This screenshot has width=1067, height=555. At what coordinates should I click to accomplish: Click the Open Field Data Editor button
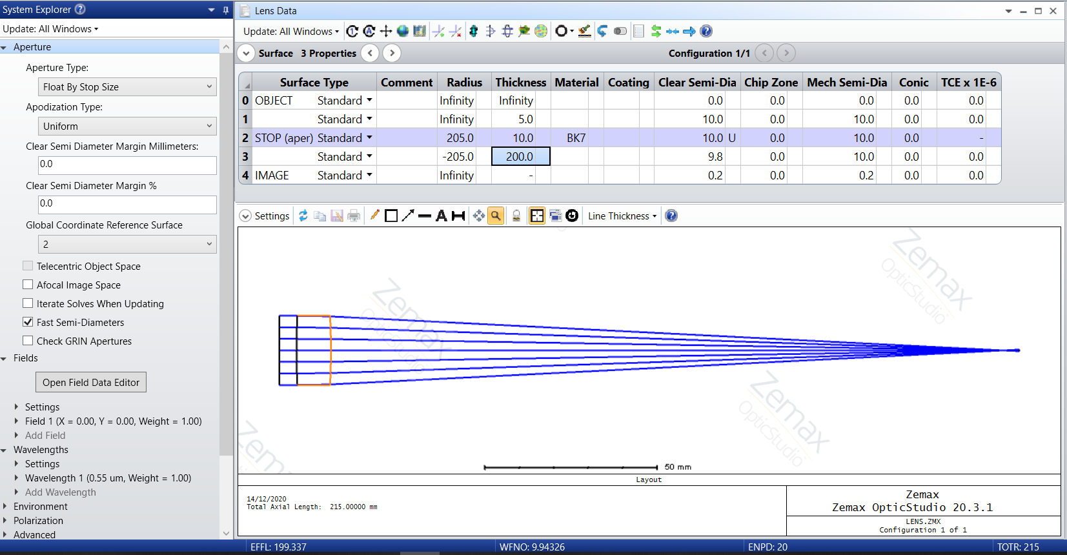pyautogui.click(x=91, y=383)
